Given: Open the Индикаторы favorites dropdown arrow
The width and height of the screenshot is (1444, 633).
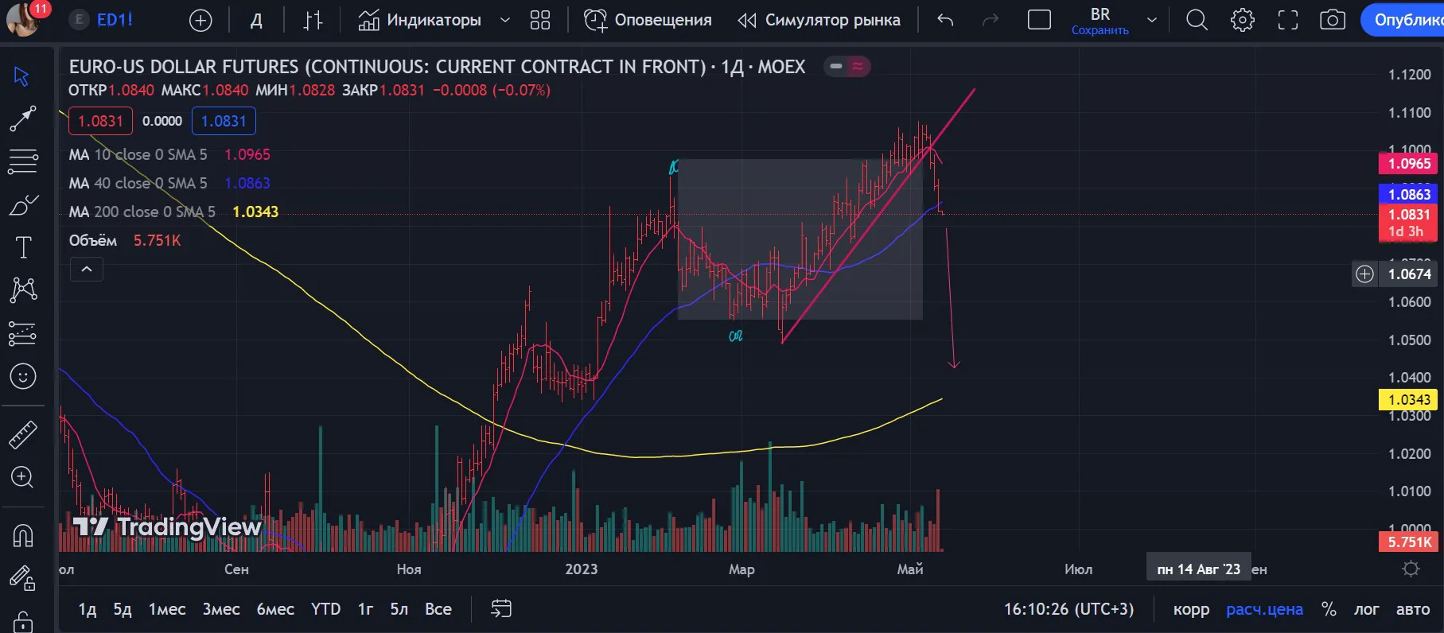Looking at the screenshot, I should (x=504, y=20).
